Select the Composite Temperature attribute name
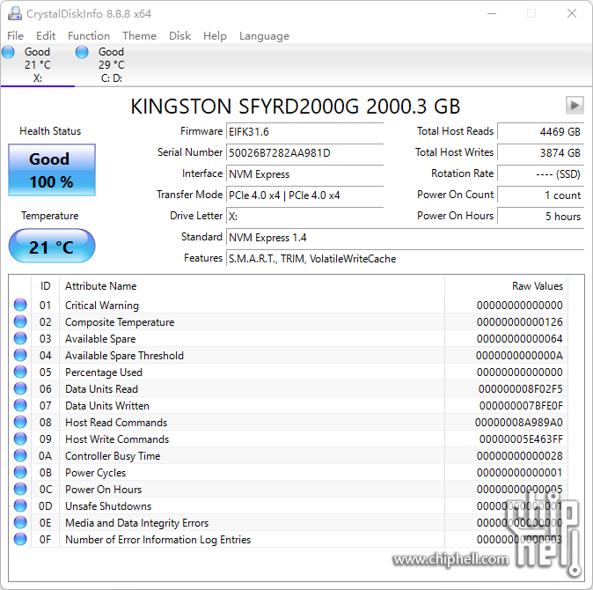Screen dimensions: 593x590 tap(120, 322)
